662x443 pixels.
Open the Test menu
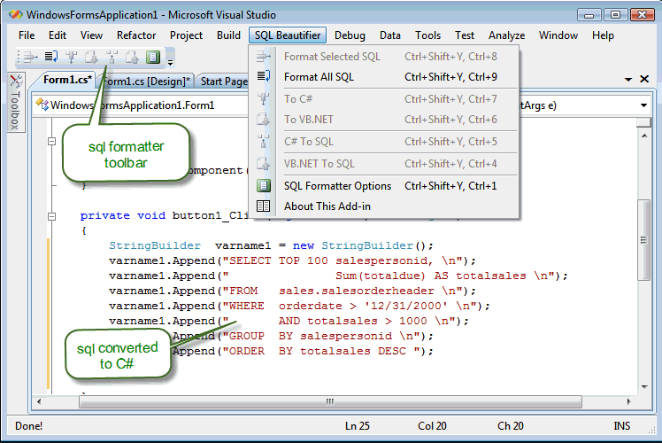[x=465, y=35]
